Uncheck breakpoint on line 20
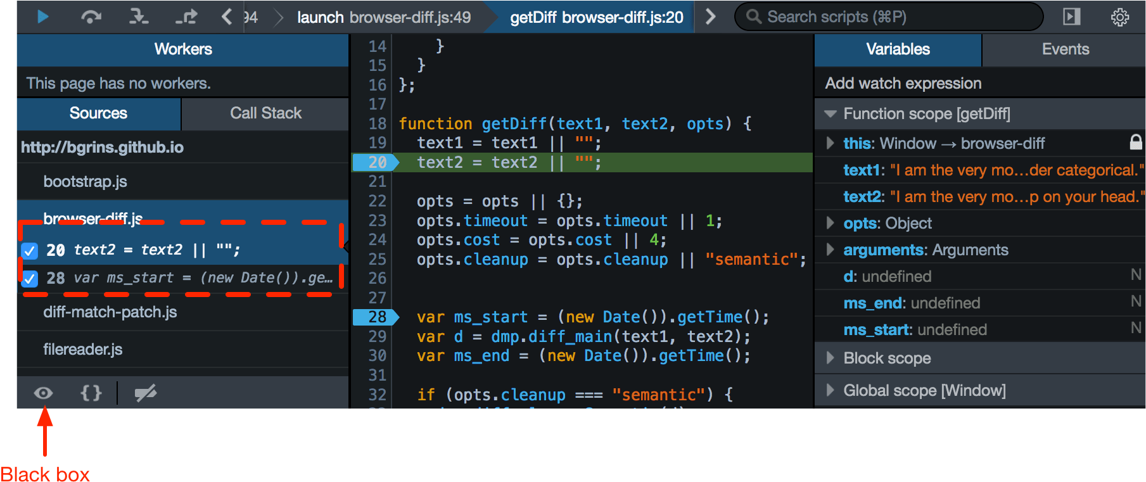1146x482 pixels. pos(30,251)
